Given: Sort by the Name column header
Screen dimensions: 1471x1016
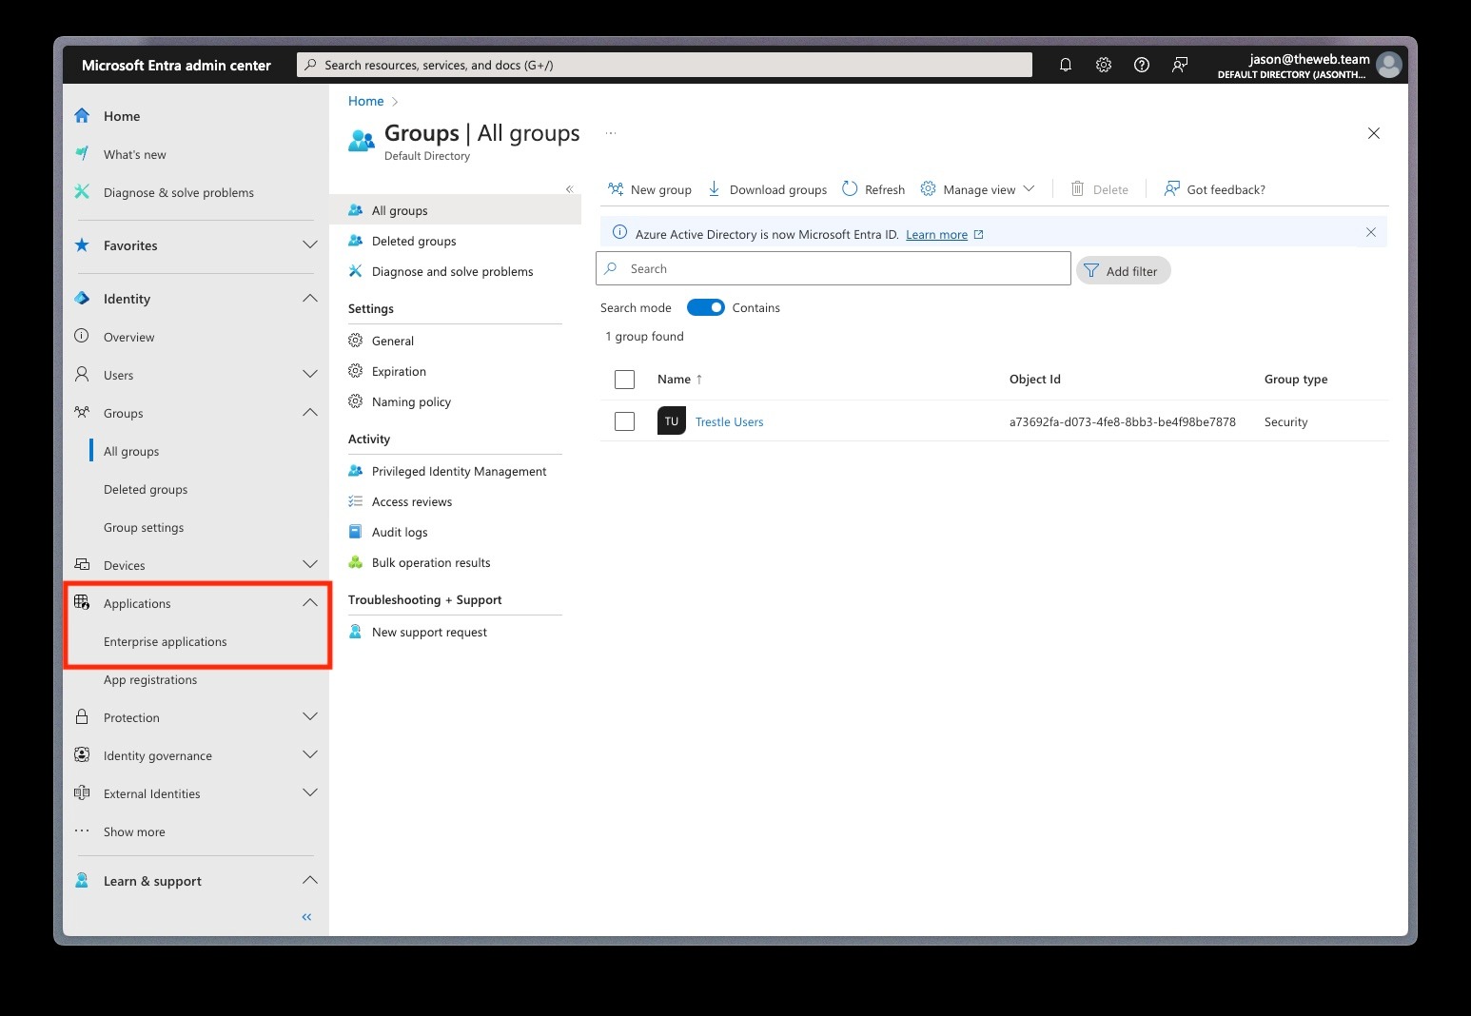Looking at the screenshot, I should tap(679, 380).
